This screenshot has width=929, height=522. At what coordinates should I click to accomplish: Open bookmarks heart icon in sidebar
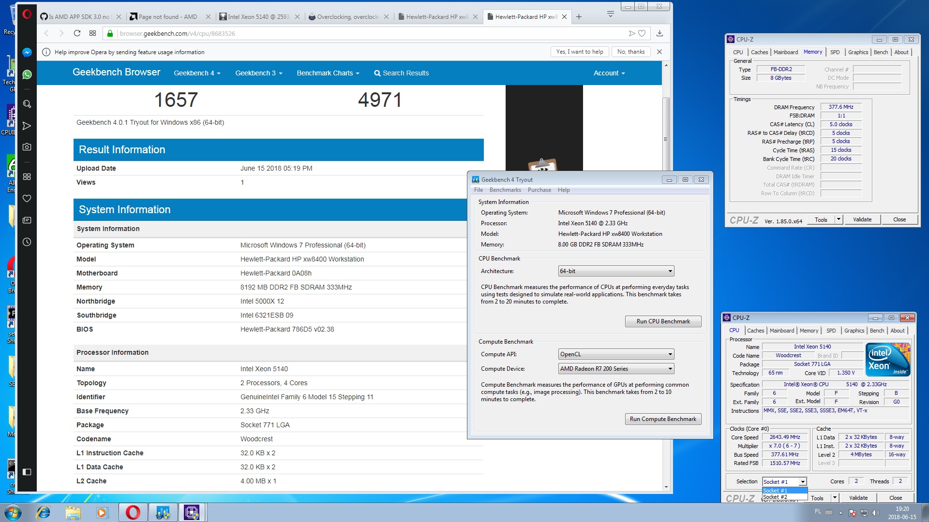point(27,198)
